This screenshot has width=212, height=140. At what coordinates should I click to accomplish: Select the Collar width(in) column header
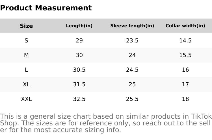pos(185,26)
